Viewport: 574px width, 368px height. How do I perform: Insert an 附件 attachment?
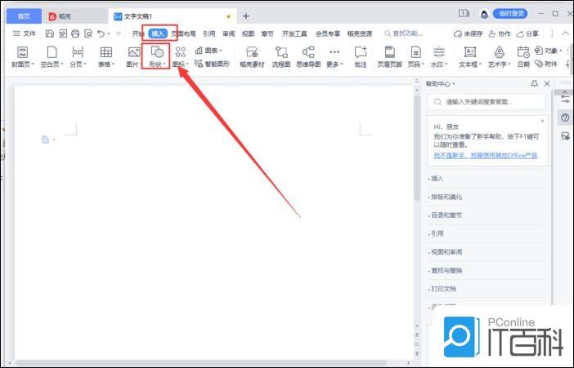[x=546, y=64]
